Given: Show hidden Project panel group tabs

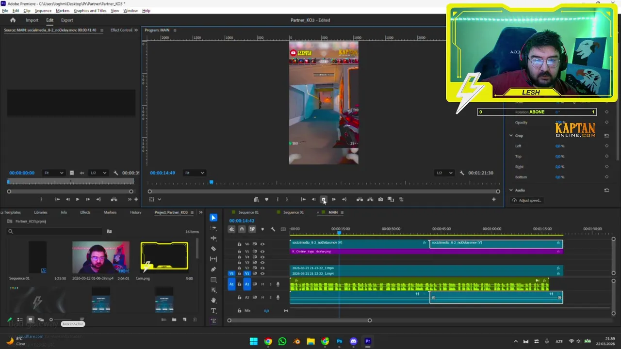Looking at the screenshot, I should click(x=201, y=212).
